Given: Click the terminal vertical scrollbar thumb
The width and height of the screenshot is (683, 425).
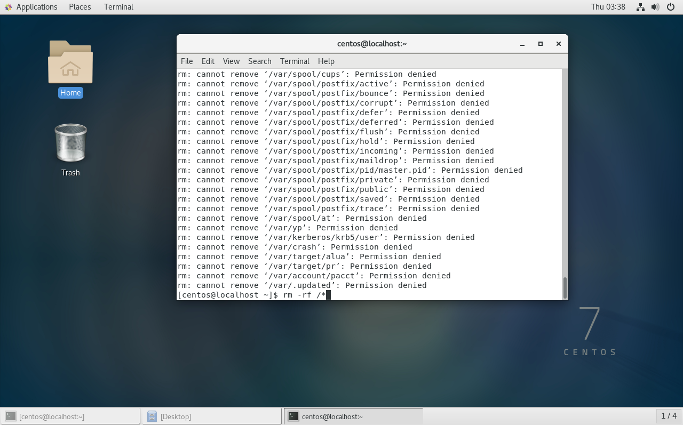Looking at the screenshot, I should click(x=565, y=287).
